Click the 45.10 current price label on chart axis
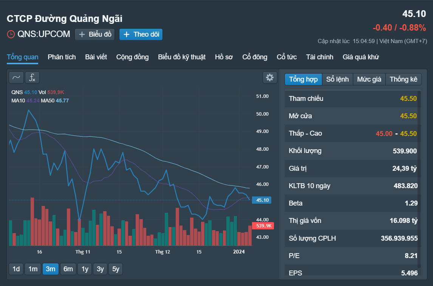Image resolution: width=433 pixels, height=286 pixels. tap(262, 200)
